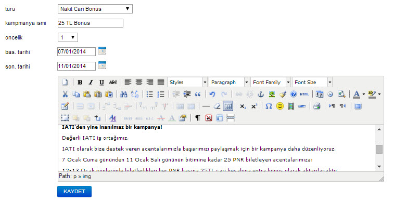Remove formatting with the eraser icon
Viewport: 394px width, 203px height.
pyautogui.click(x=217, y=106)
